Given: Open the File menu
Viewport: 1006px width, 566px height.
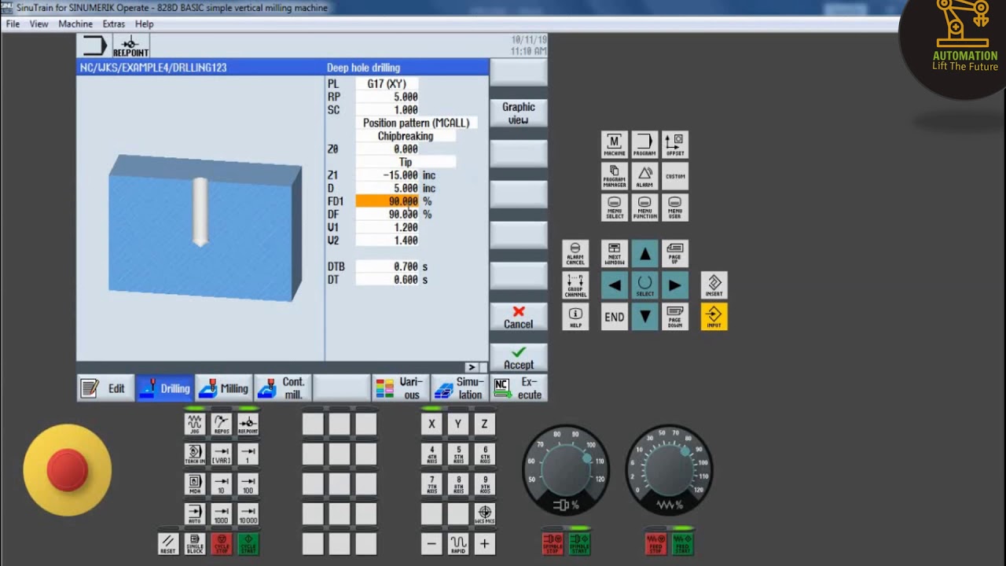Looking at the screenshot, I should [x=13, y=24].
